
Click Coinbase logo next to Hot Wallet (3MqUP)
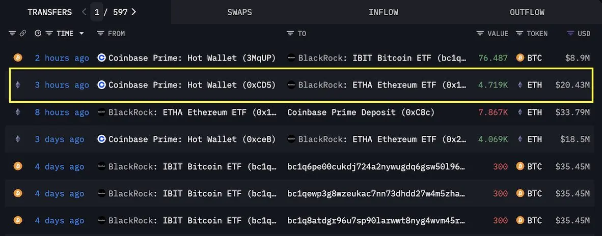tap(102, 58)
